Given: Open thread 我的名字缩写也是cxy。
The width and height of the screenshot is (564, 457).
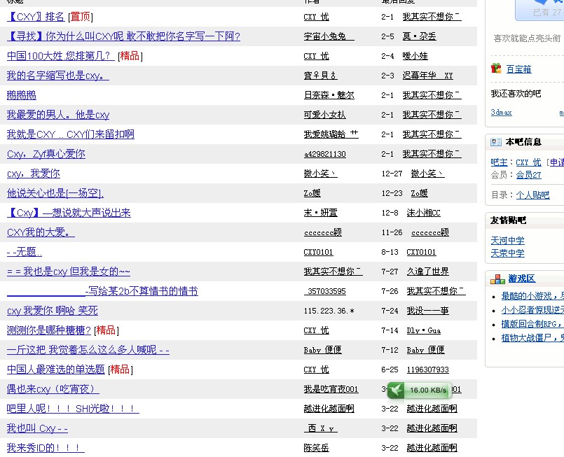Looking at the screenshot, I should click(x=57, y=76).
